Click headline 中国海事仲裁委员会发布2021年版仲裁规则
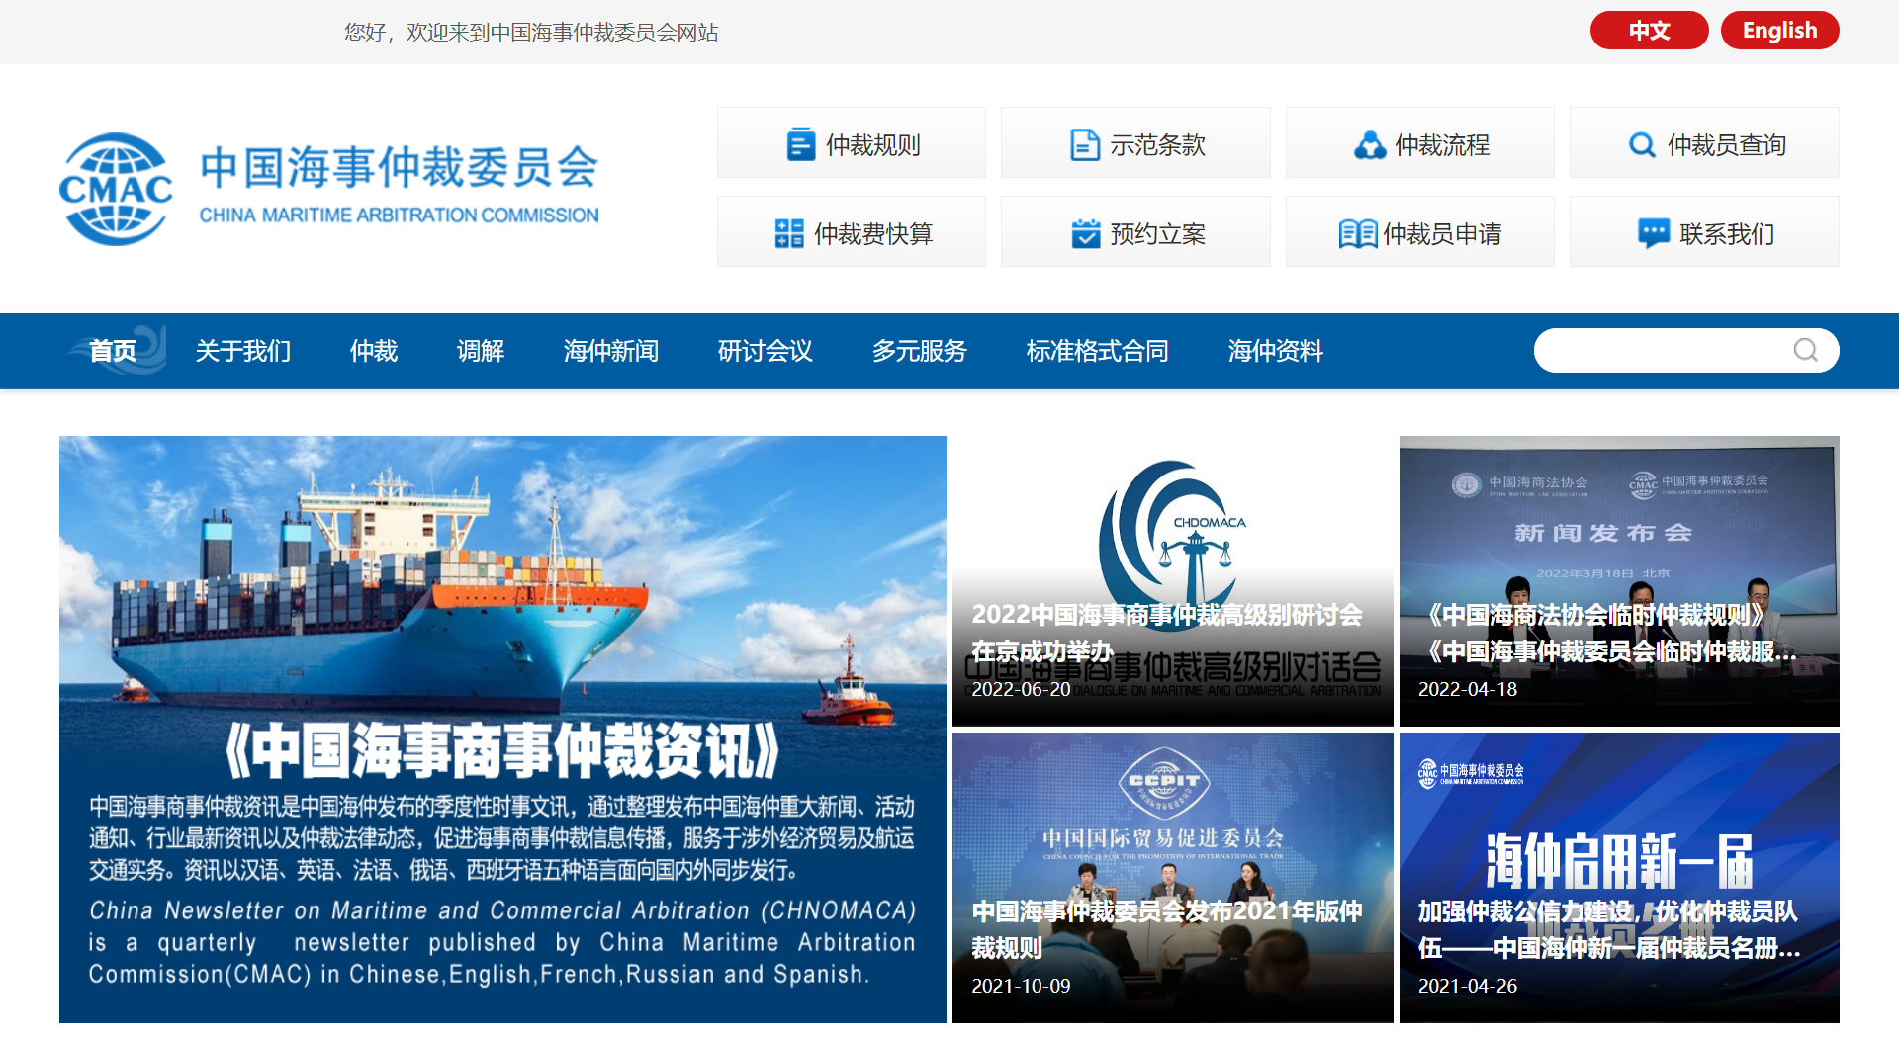1899x1038 pixels. (1167, 929)
